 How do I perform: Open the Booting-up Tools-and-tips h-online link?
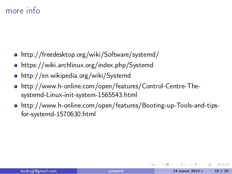coord(120,110)
